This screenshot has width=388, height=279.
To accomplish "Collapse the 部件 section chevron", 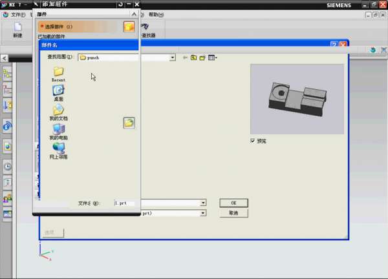I will 134,14.
